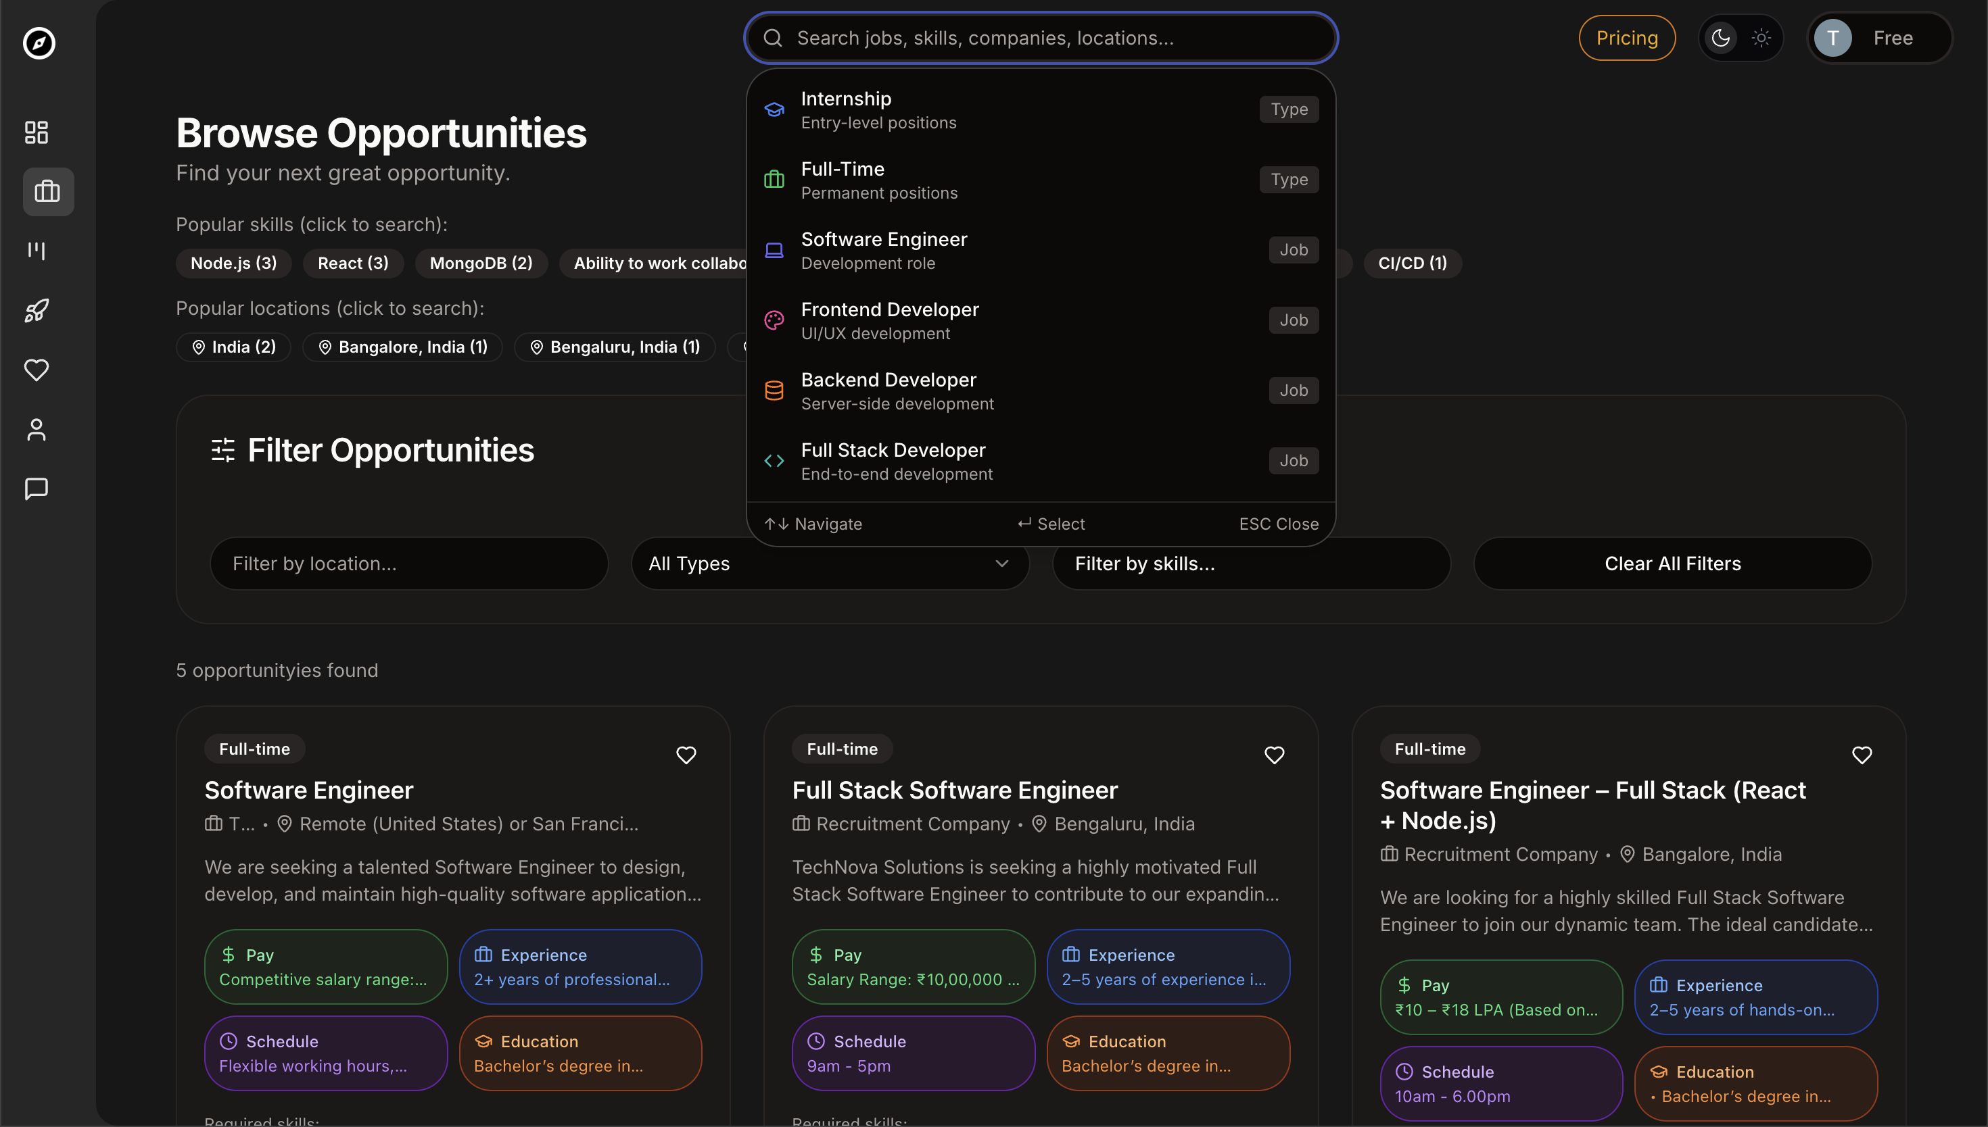Click the Node.js (3) skill chip
This screenshot has width=1988, height=1127.
pos(233,264)
